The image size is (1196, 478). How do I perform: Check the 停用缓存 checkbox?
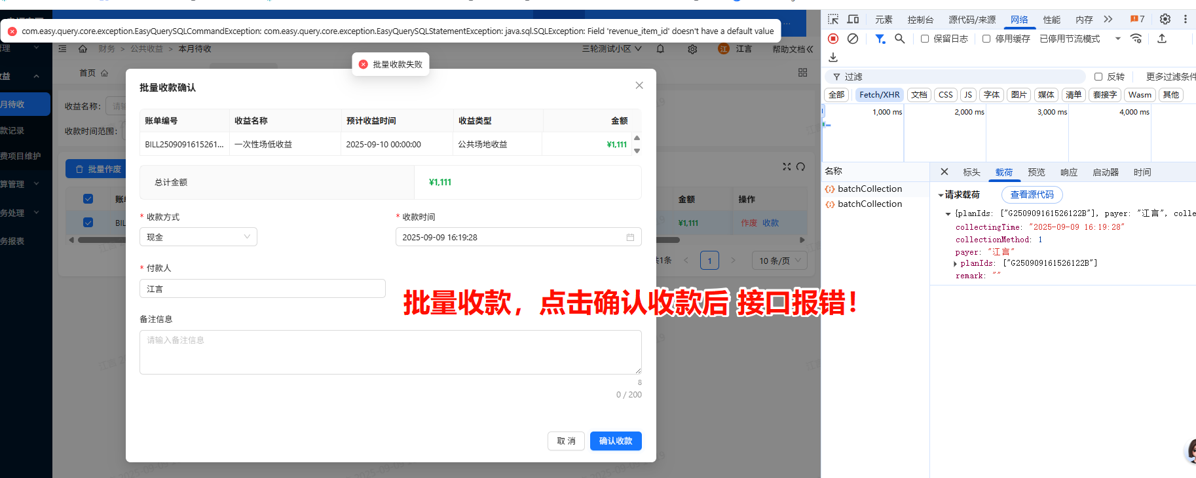point(986,39)
